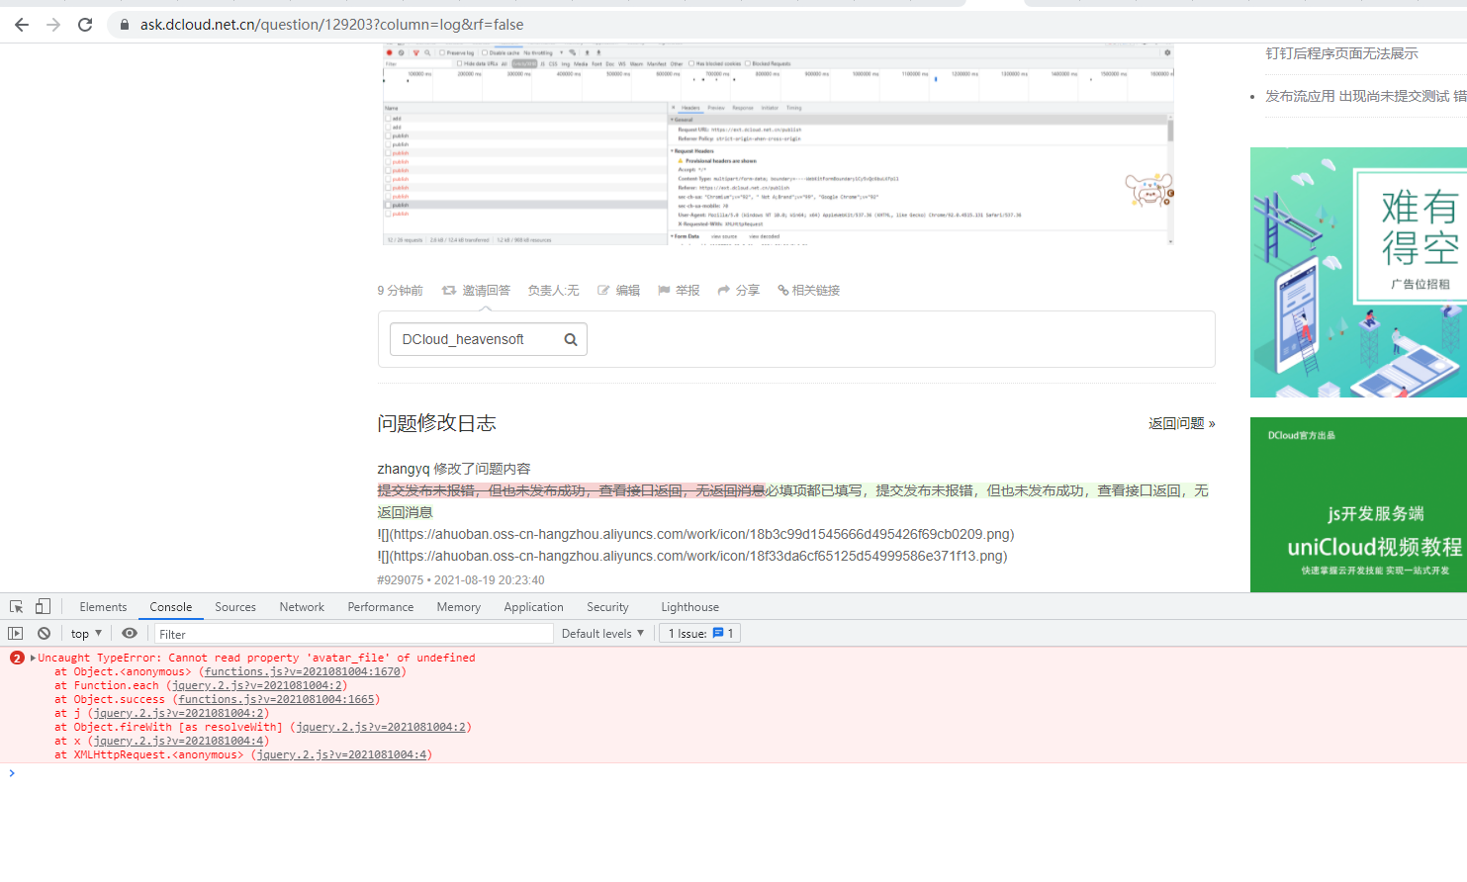This screenshot has height=882, width=1467.
Task: Expand the Uncaught TypeError stack trace
Action: click(x=33, y=659)
